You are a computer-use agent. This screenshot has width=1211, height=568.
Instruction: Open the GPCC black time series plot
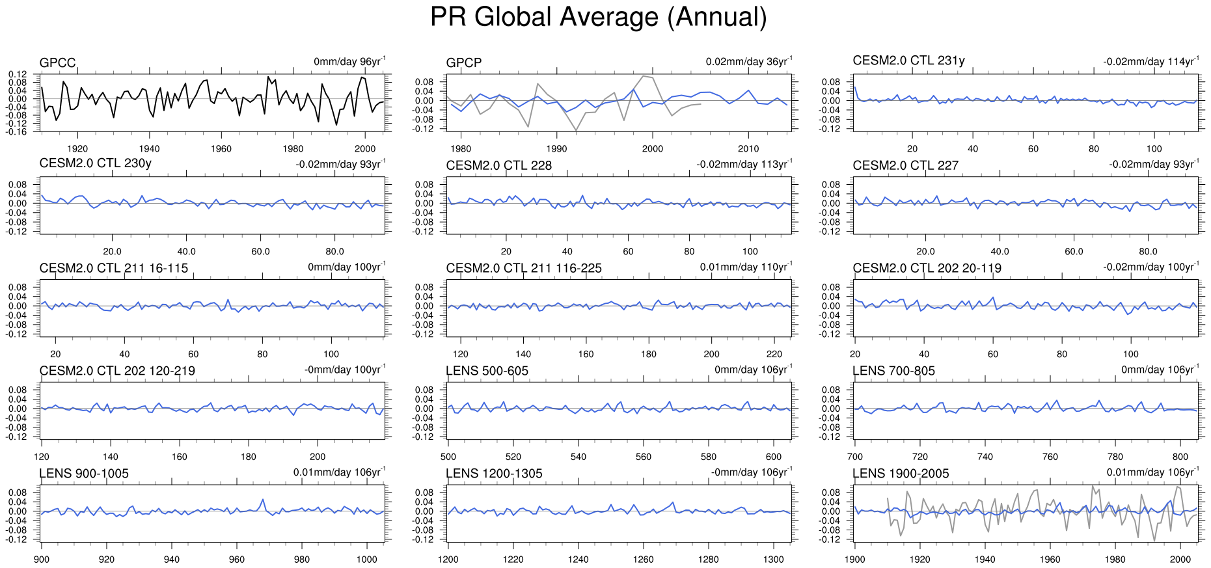(215, 103)
